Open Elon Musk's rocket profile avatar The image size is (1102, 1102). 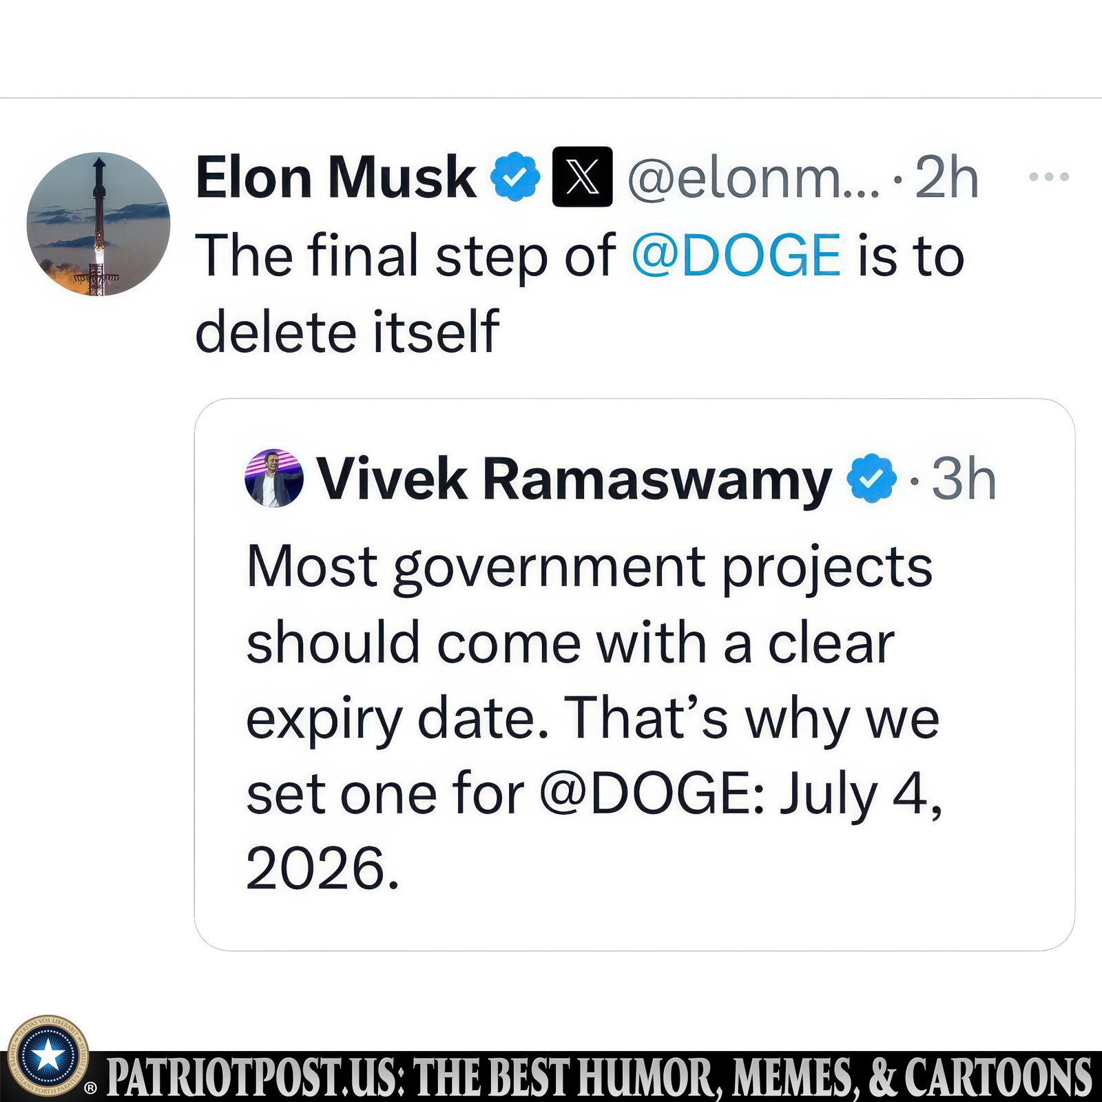(x=98, y=225)
